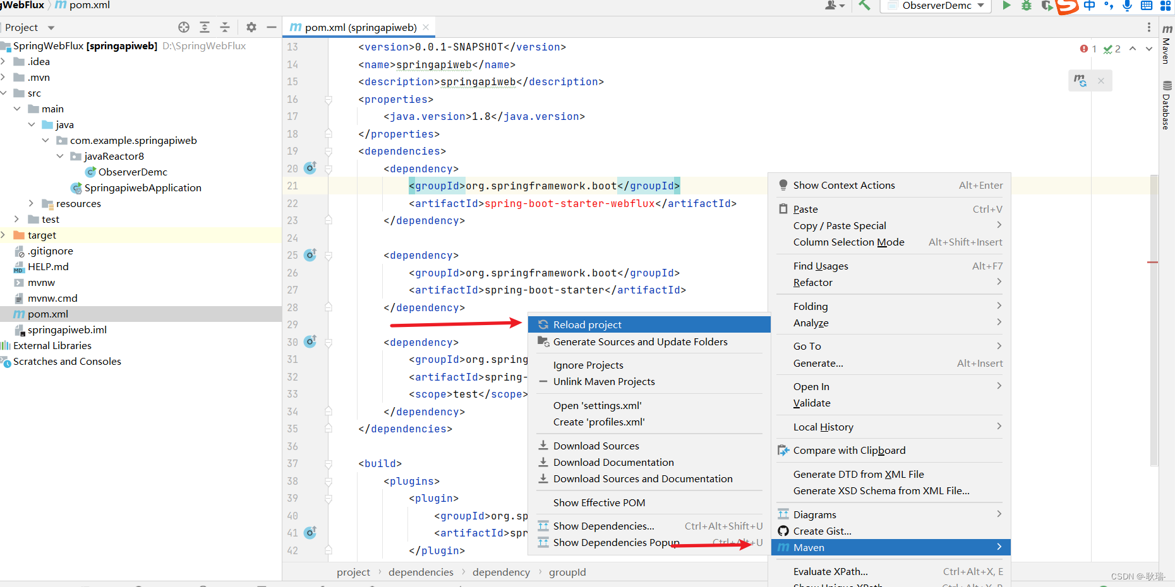Image resolution: width=1175 pixels, height=587 pixels.
Task: Select the target folder
Action: (x=42, y=235)
